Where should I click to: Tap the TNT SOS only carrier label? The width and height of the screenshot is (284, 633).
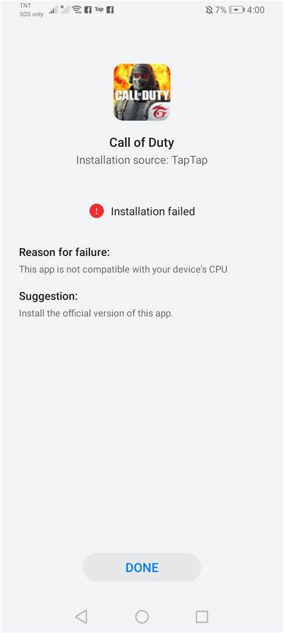click(x=31, y=10)
